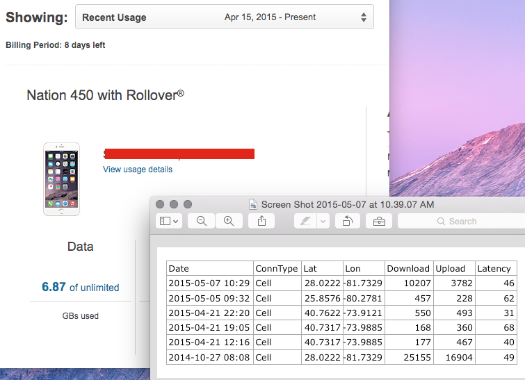The image size is (525, 380).
Task: Open the View usage details link
Action: pyautogui.click(x=138, y=170)
